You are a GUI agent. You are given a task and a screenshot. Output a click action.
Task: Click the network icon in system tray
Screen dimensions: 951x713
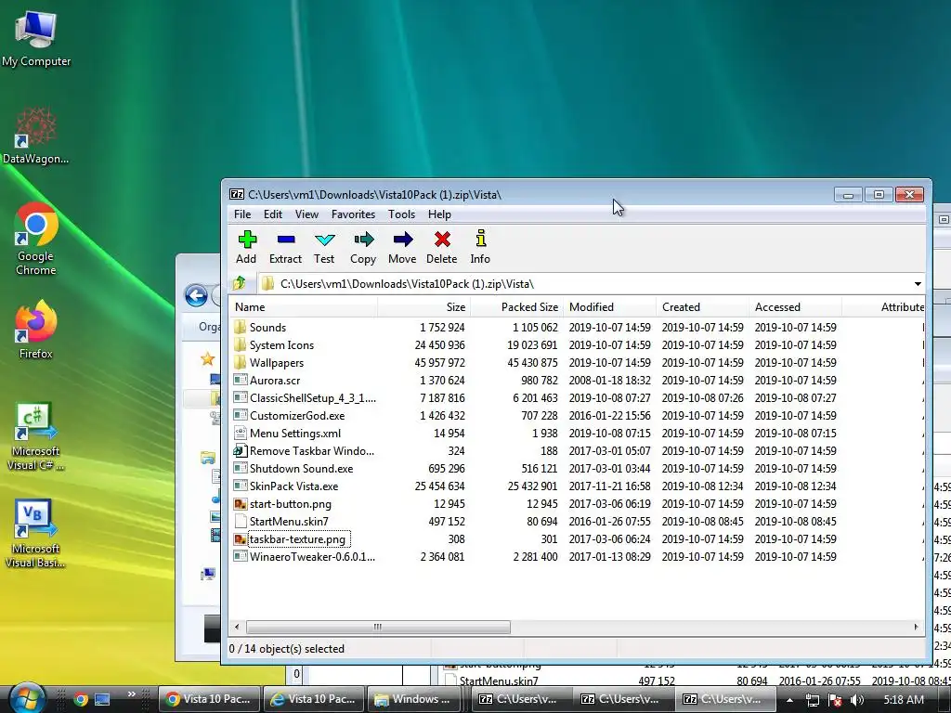(812, 700)
